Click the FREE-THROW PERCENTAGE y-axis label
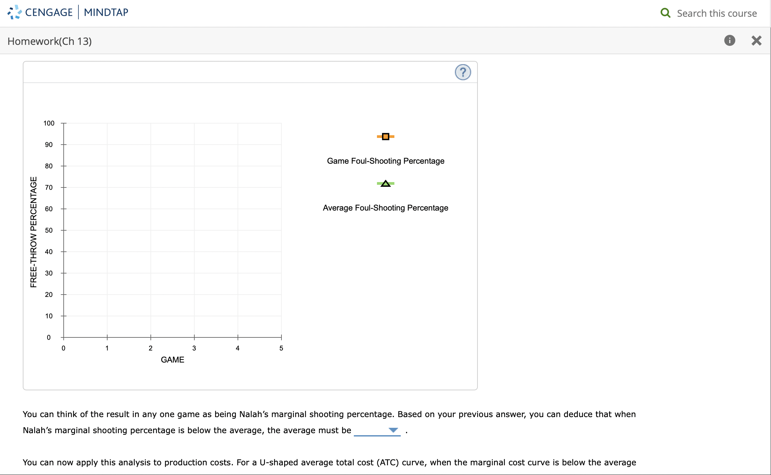Image resolution: width=771 pixels, height=475 pixels. (x=34, y=232)
